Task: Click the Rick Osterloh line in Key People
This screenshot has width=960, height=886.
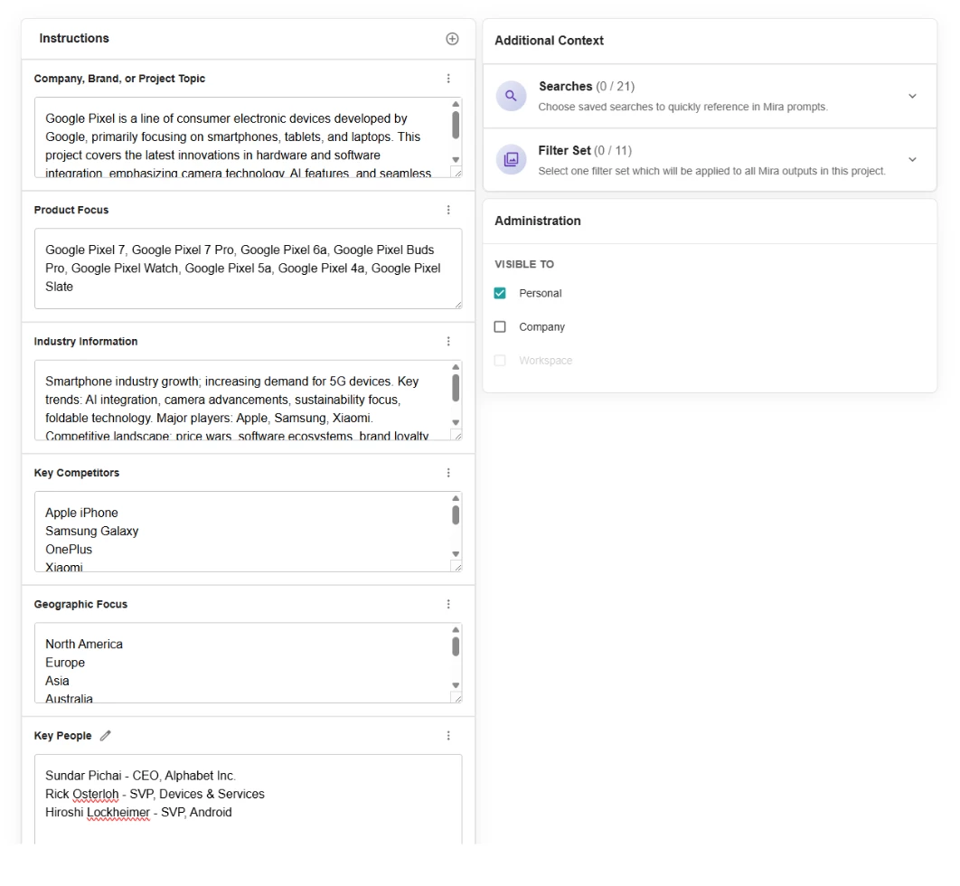Action: pyautogui.click(x=155, y=794)
